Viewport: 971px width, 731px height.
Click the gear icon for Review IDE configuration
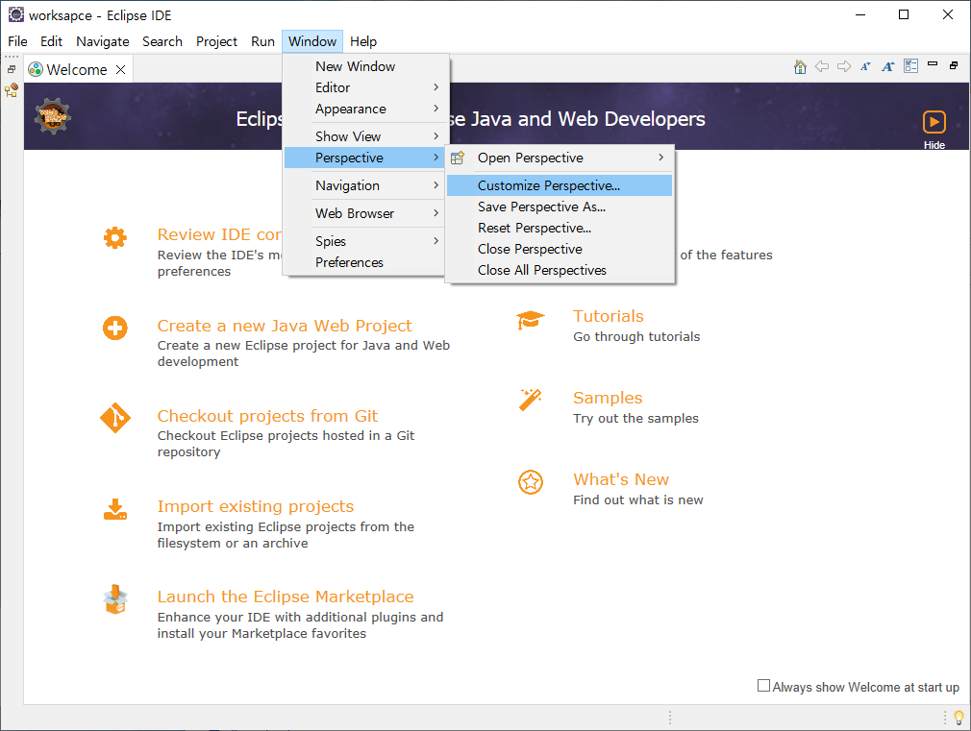[115, 237]
